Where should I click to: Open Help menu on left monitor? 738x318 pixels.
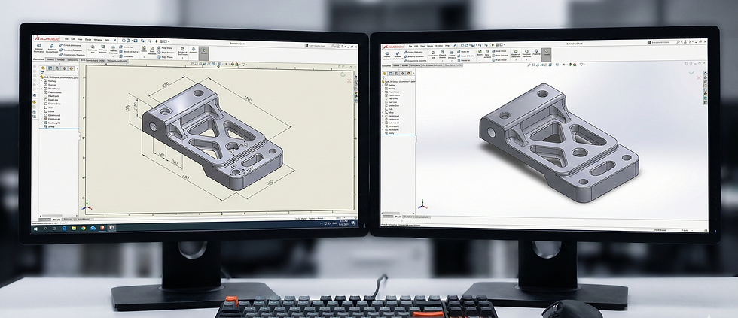107,40
